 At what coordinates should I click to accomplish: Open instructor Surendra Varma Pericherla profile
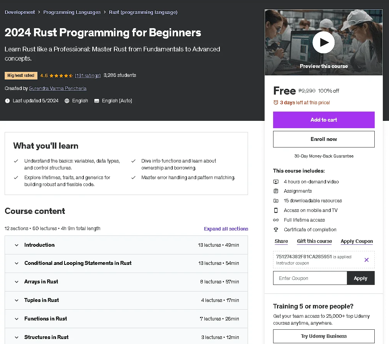[58, 88]
